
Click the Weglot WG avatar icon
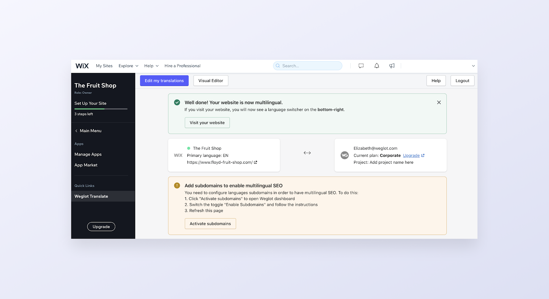pos(344,155)
